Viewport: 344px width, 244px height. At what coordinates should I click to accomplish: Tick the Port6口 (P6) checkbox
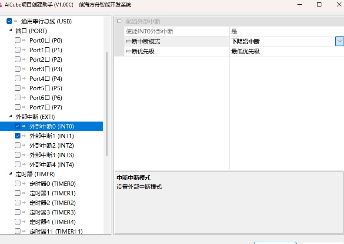(17, 97)
